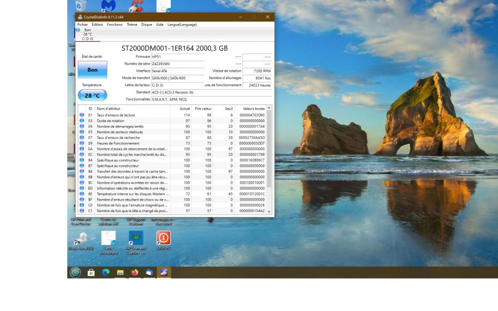Click the Pire valeur column header
The image size is (498, 311).
[x=202, y=108]
